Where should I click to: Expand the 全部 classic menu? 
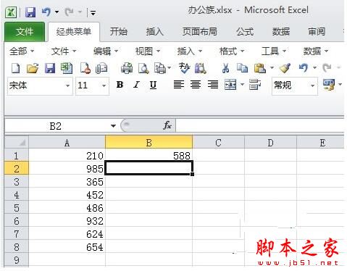pos(22,51)
